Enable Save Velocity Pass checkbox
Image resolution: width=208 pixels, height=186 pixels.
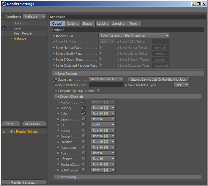(x=100, y=53)
